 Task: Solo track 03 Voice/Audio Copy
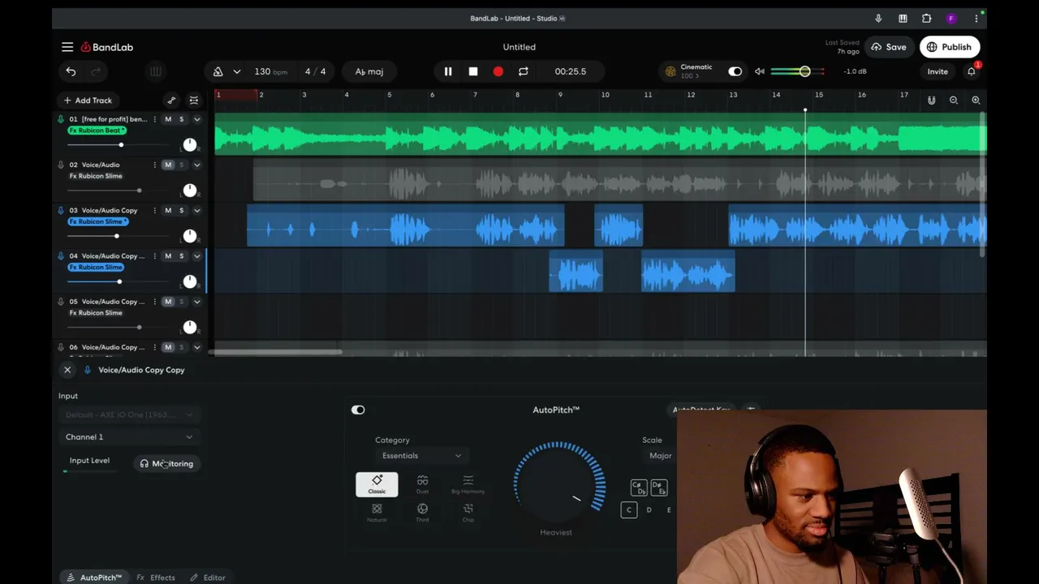[x=181, y=210]
